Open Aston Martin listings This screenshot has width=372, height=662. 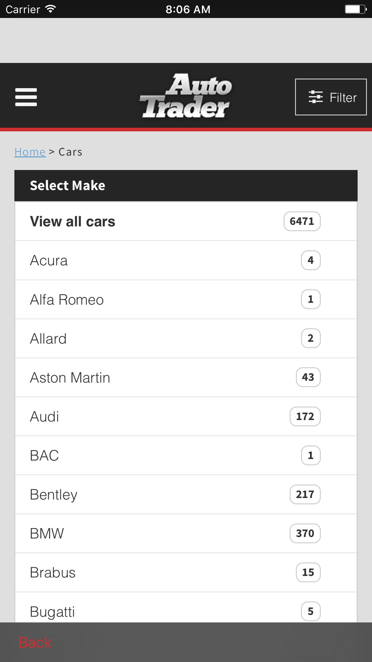(x=186, y=377)
